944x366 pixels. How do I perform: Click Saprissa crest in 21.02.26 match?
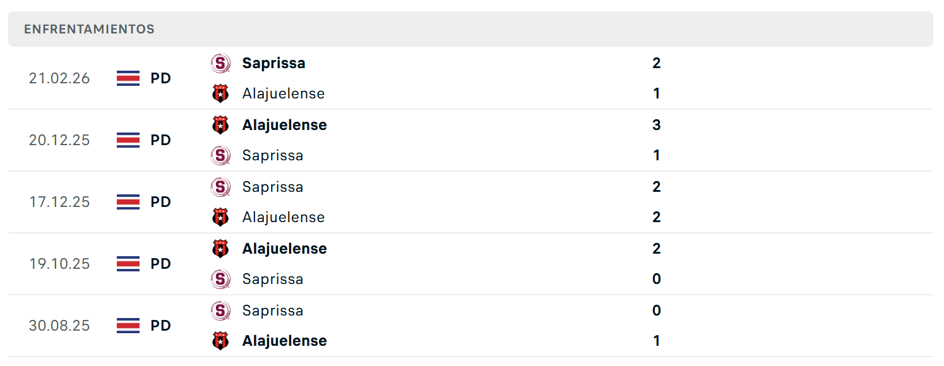220,63
